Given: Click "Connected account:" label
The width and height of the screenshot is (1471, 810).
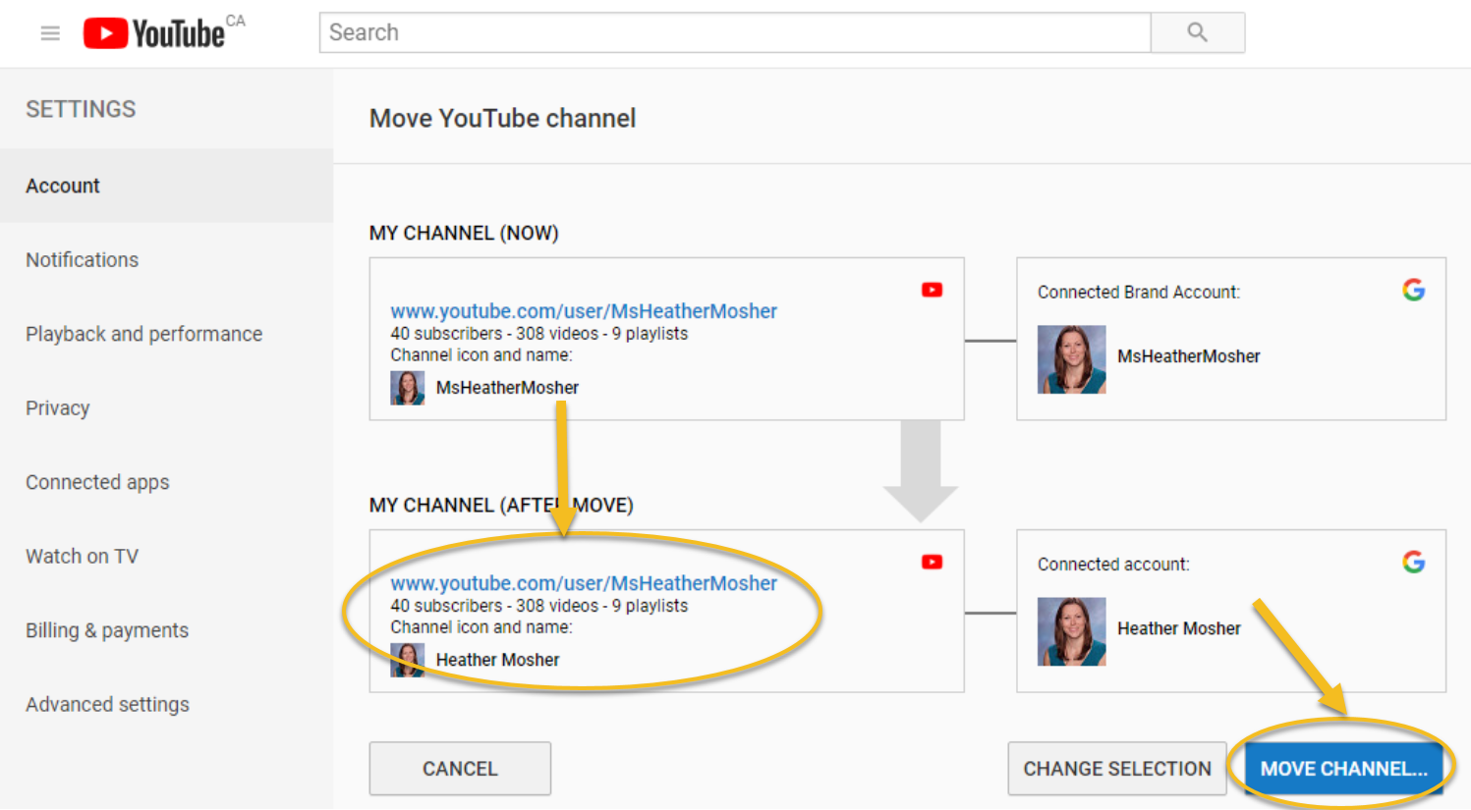Looking at the screenshot, I should 1113,565.
